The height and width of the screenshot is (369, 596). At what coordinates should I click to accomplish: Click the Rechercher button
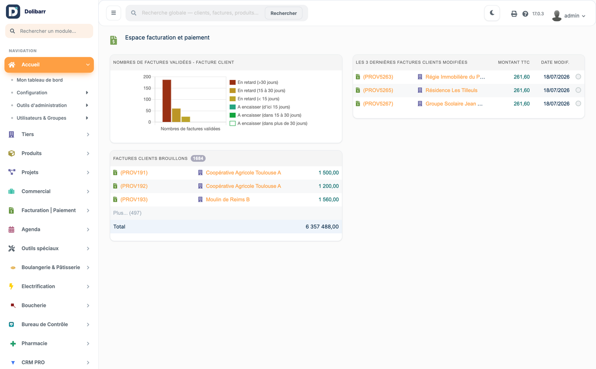(284, 13)
